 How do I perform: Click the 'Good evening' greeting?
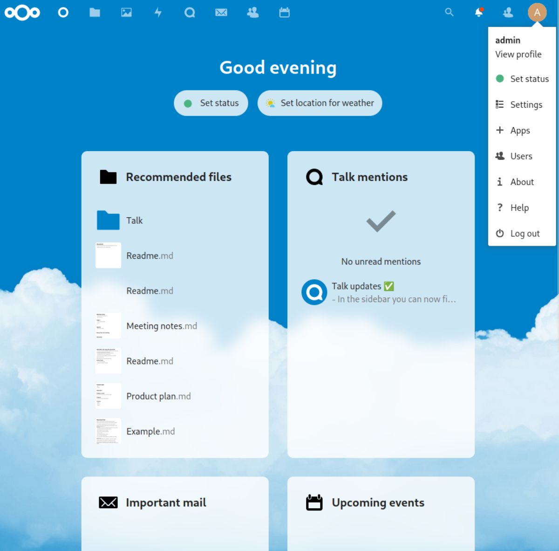(x=278, y=68)
